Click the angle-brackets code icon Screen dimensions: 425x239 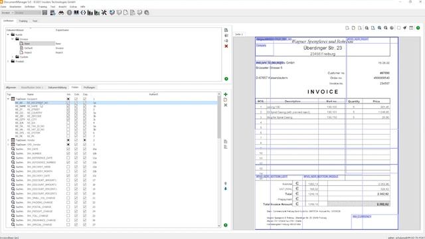[83, 13]
